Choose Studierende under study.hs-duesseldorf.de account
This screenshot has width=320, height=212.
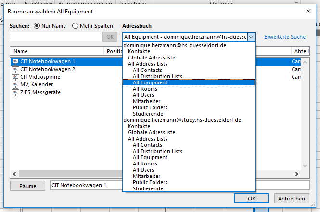click(x=148, y=188)
